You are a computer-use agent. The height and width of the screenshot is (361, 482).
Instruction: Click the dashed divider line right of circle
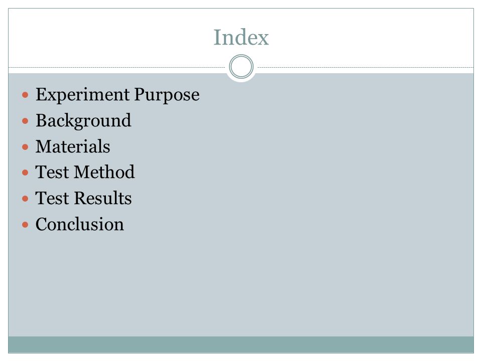[366, 67]
